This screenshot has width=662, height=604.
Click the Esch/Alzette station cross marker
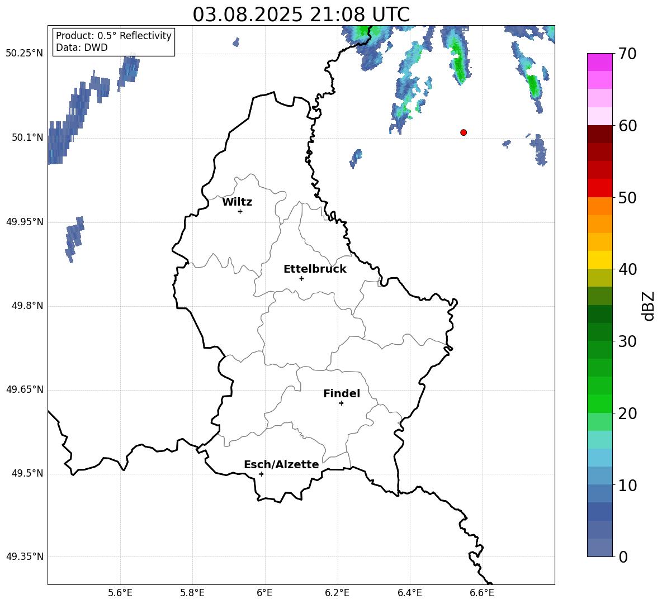261,474
